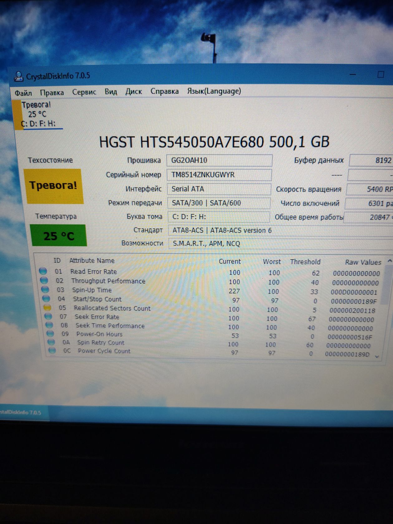Click the green 25 °C temperature button
The width and height of the screenshot is (393, 524).
click(59, 236)
